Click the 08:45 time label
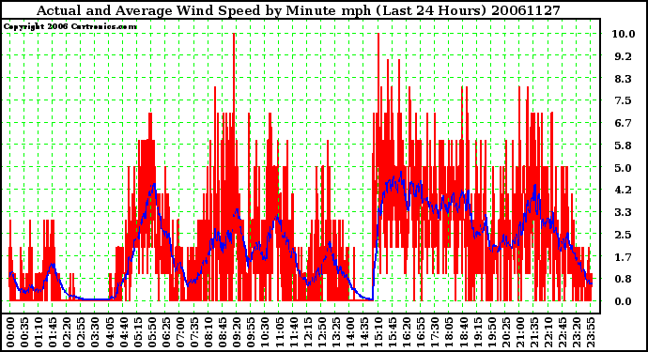 [x=223, y=332]
